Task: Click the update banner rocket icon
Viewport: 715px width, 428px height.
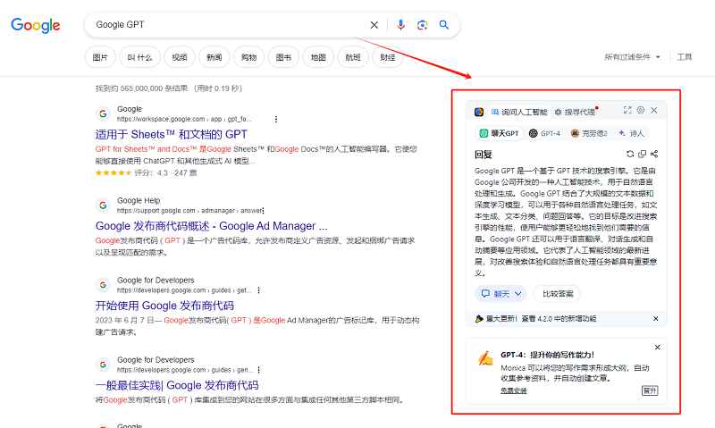Action: click(x=479, y=319)
